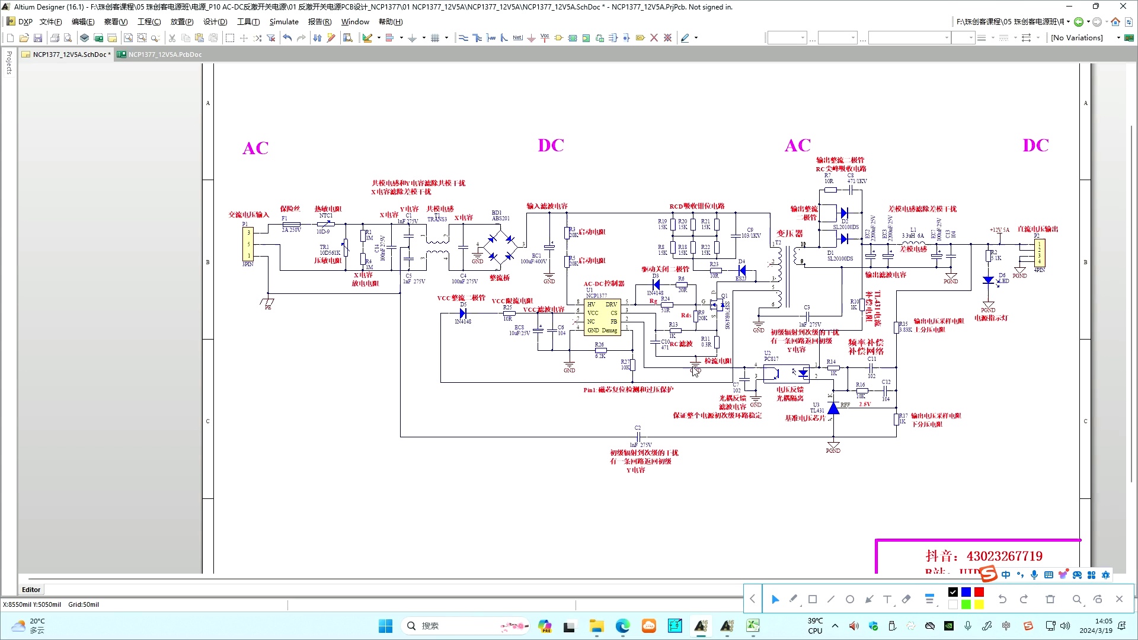The image size is (1138, 640).
Task: Select the ellipse tool in annotation bar
Action: coord(850,599)
